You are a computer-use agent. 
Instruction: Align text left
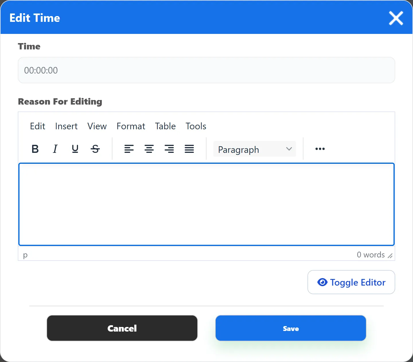pyautogui.click(x=129, y=149)
